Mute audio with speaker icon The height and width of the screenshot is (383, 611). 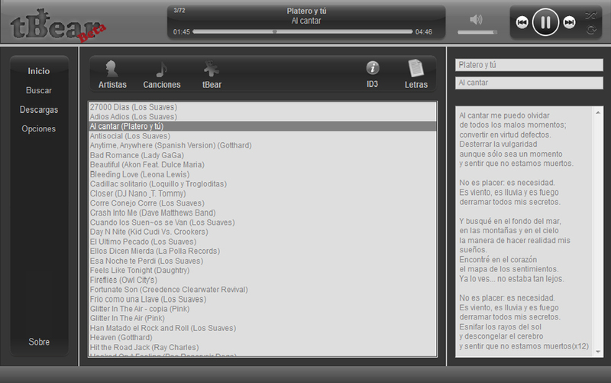tap(476, 19)
